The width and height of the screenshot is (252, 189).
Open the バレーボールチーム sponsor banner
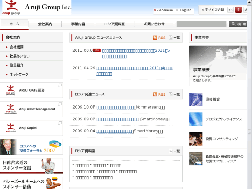tap(32, 183)
